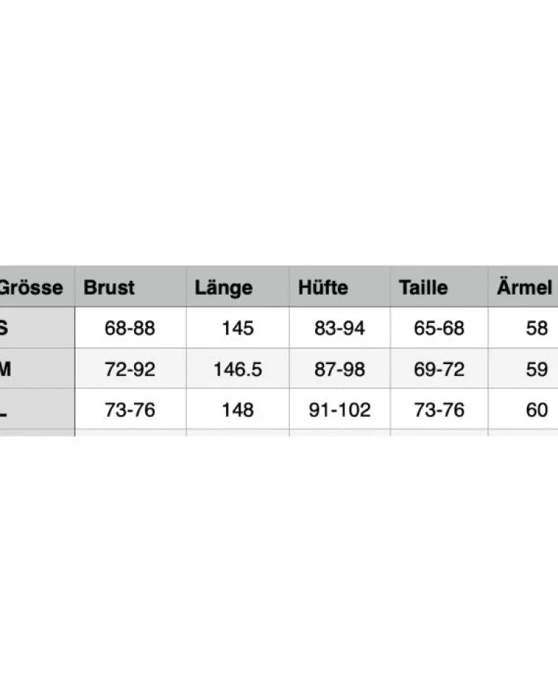Click the Grösse column header

click(x=31, y=287)
